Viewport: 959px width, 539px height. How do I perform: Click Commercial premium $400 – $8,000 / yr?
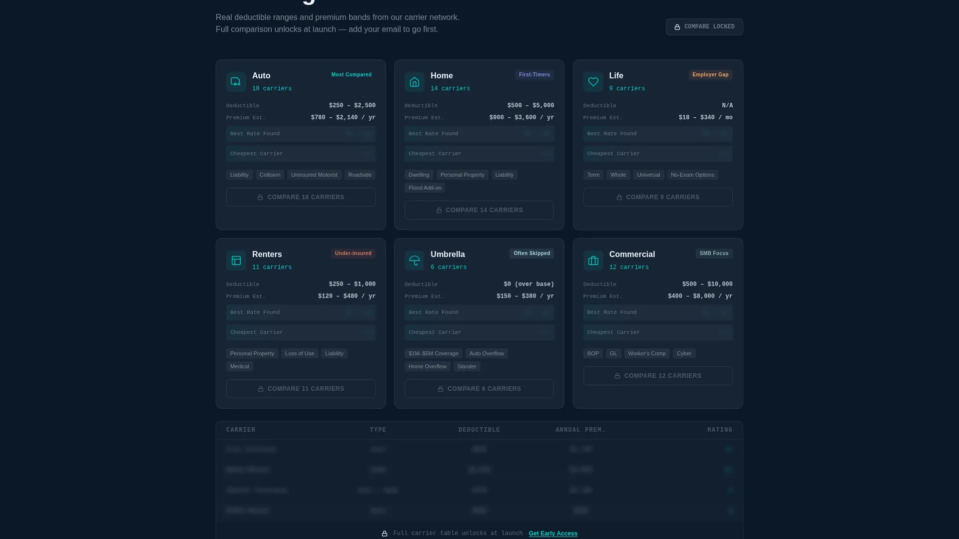coord(700,296)
